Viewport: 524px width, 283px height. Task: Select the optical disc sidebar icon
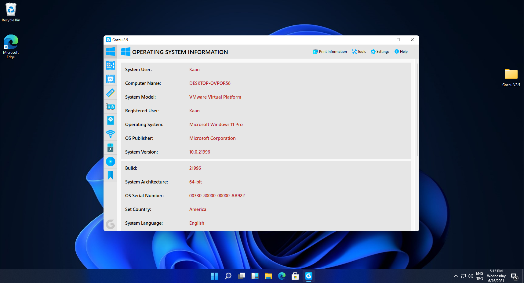tap(110, 161)
